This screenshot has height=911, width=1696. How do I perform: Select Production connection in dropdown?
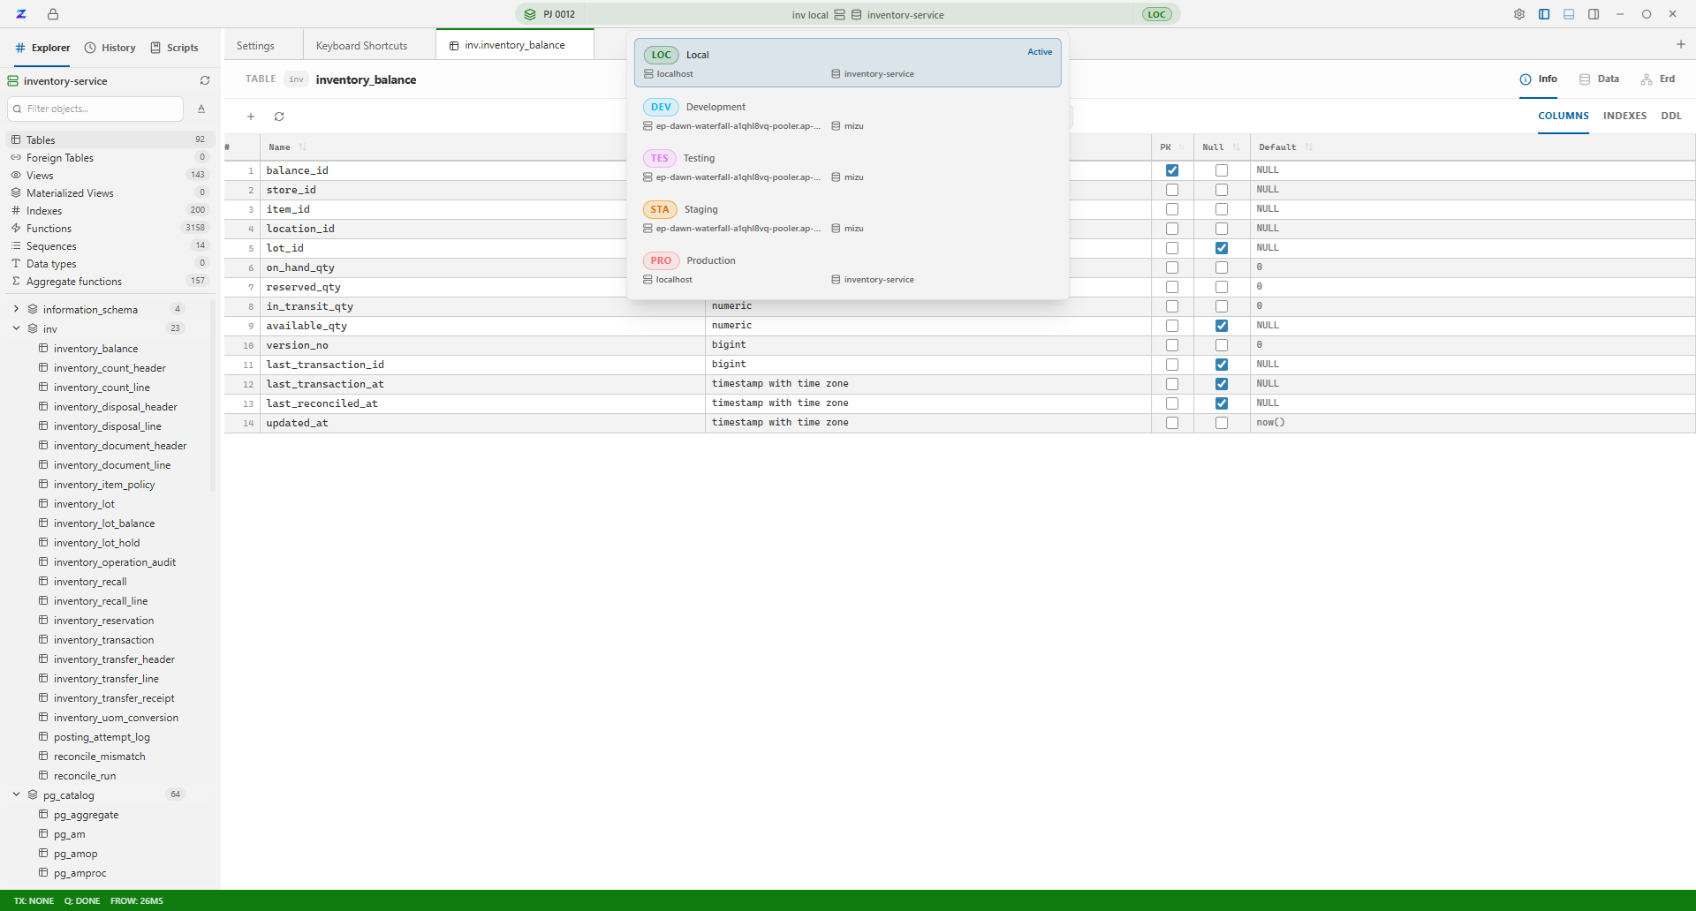[847, 269]
